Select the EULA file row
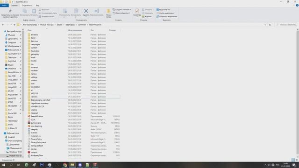Image resolution: width=299 pixels, height=168 pixels. coord(74,119)
